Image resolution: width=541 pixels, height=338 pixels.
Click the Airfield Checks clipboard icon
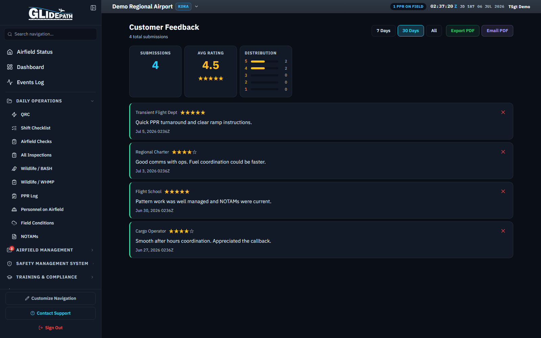(x=14, y=142)
